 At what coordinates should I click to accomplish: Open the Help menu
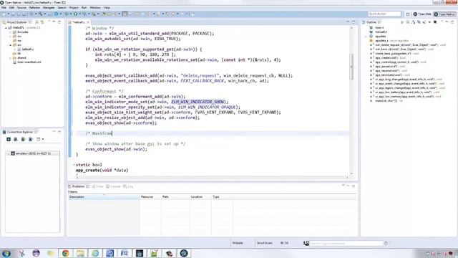coord(107,8)
